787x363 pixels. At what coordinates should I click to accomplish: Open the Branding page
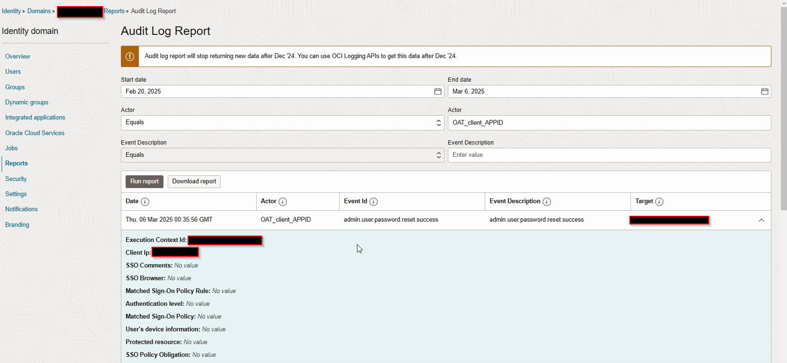pos(17,224)
